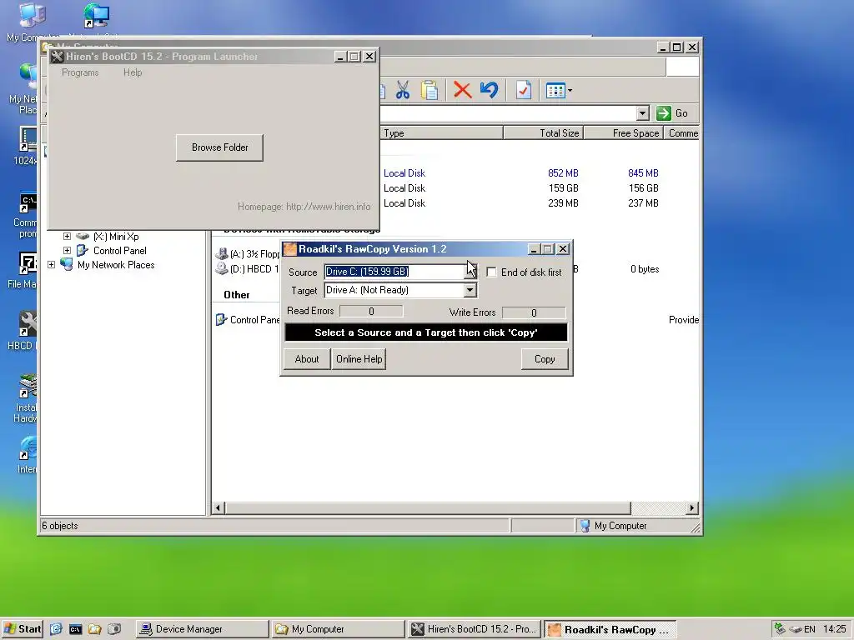Select (X:) Mini Xp in folder tree
This screenshot has width=854, height=640.
coord(116,236)
